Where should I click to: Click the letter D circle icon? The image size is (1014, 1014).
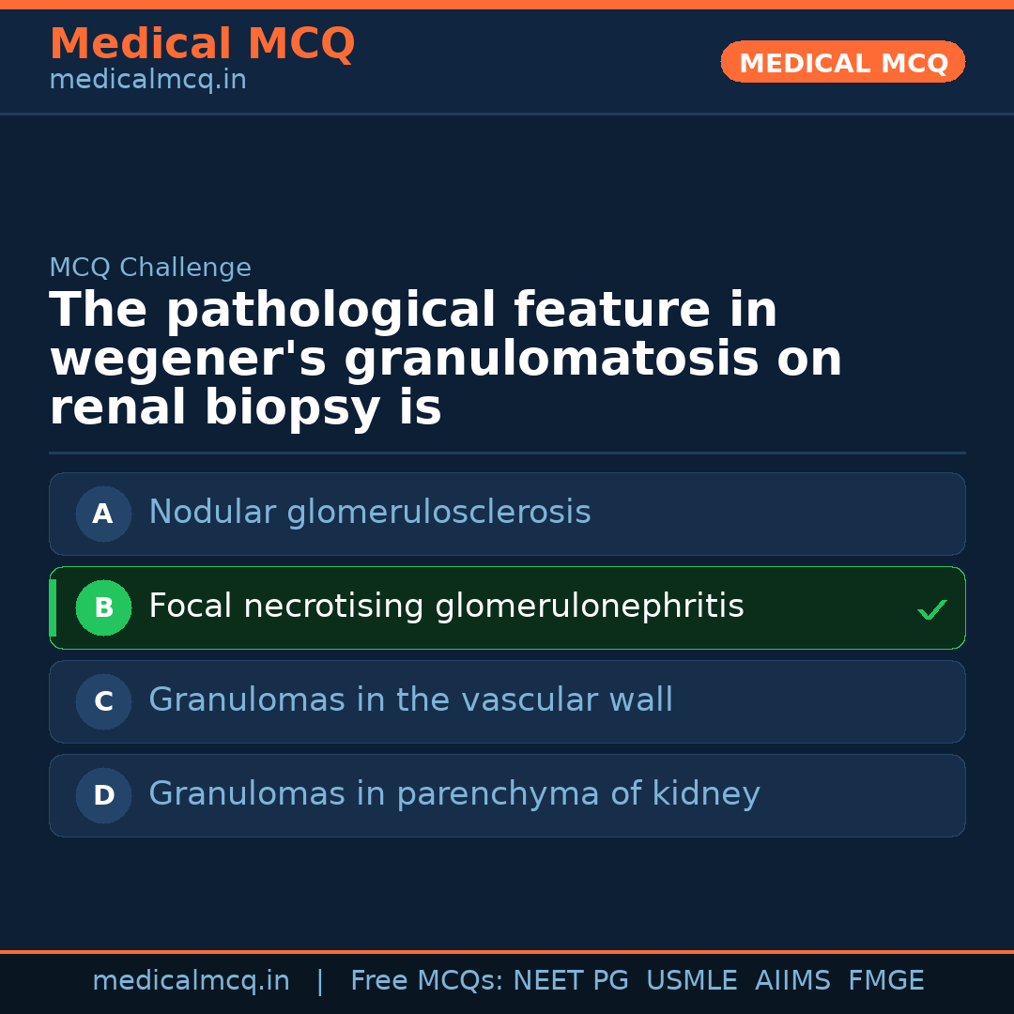[103, 795]
